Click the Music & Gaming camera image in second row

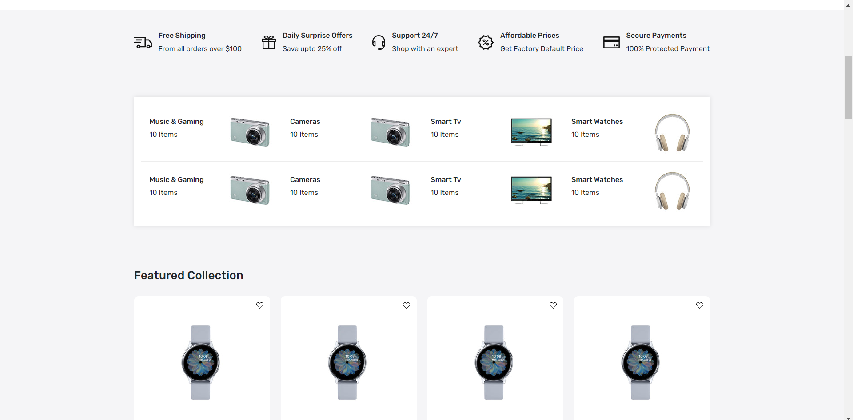pyautogui.click(x=249, y=190)
